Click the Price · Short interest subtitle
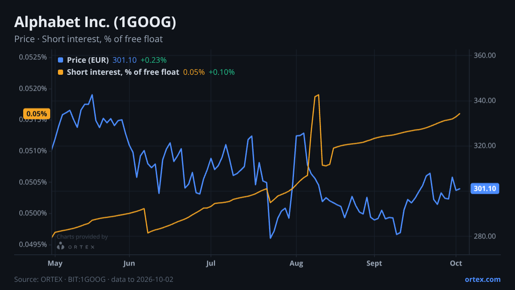Viewport: 515px width, 290px height. point(88,39)
